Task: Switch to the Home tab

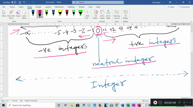Action: (12, 7)
